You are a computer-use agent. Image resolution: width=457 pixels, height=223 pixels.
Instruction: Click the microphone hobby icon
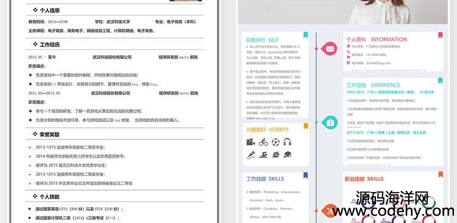[251, 155]
